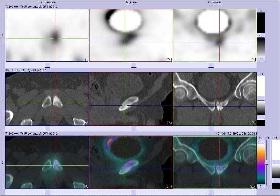Select the row C fused sagittal image
280x196 pixels.
[131, 162]
